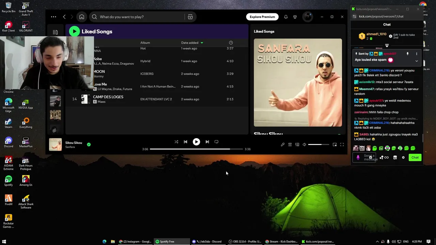Expand Your Library sidebar
The height and width of the screenshot is (245, 436).
point(55,32)
